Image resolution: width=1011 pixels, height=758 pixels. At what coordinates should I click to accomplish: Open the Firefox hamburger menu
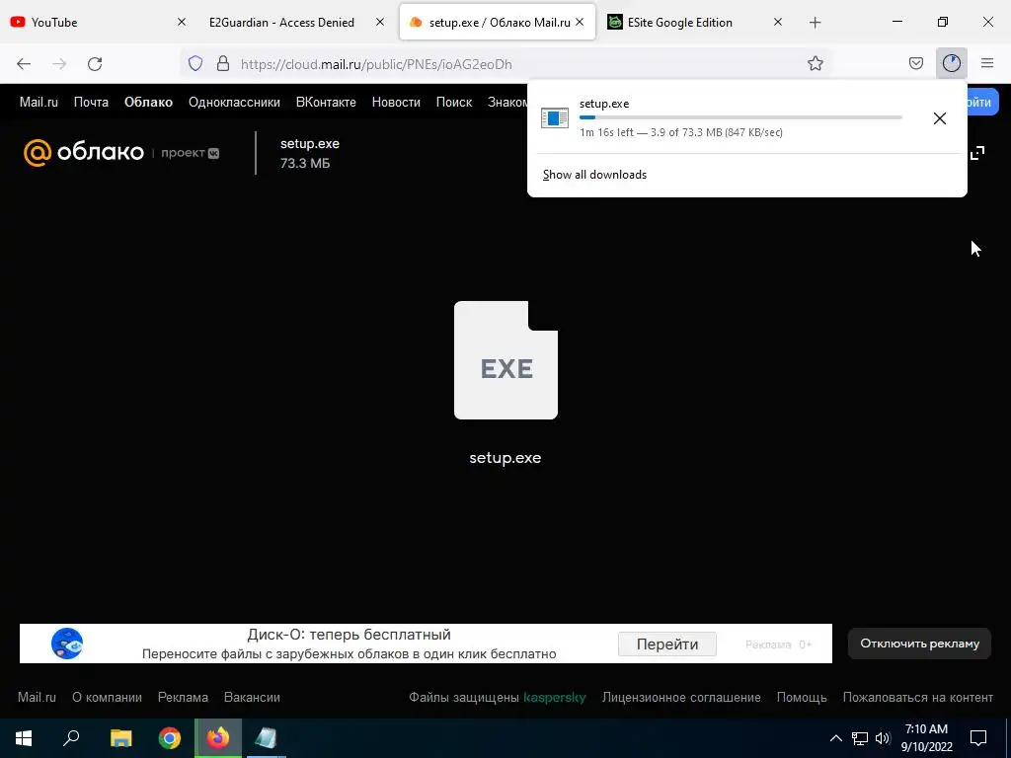[x=986, y=63]
